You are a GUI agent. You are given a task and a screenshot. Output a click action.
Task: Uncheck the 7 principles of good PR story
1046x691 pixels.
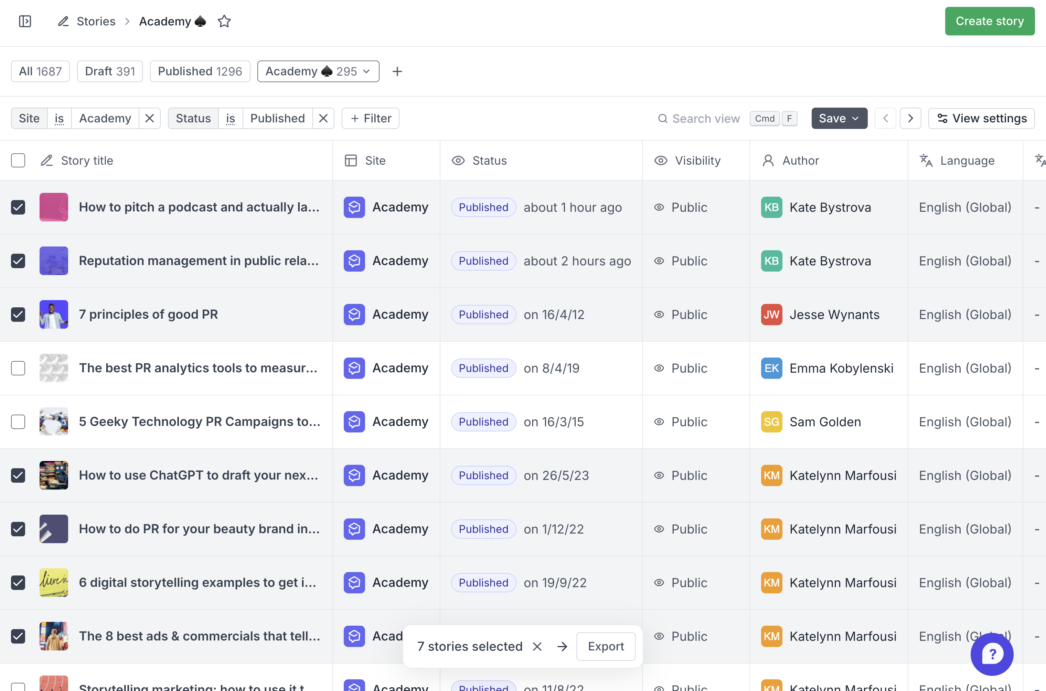click(18, 315)
